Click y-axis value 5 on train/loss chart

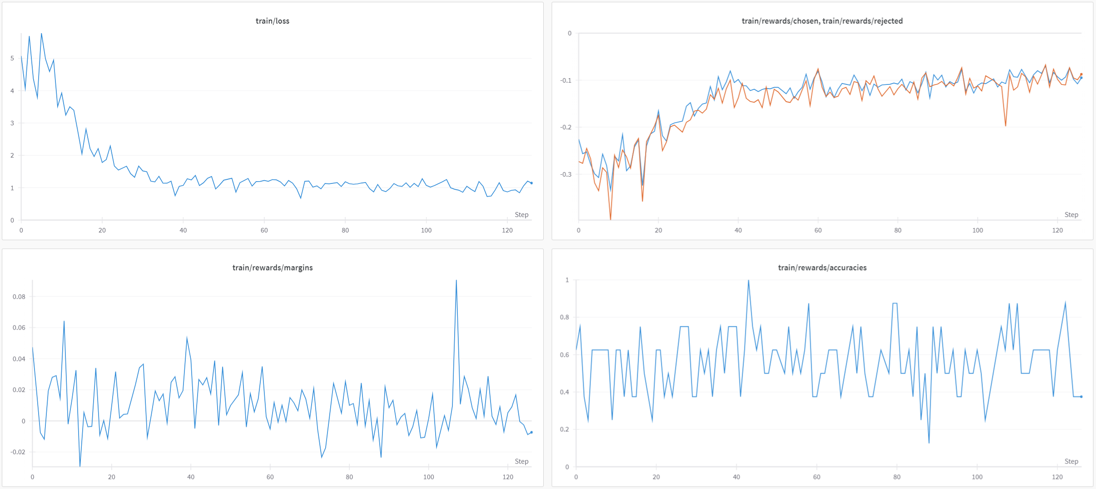tap(12, 58)
